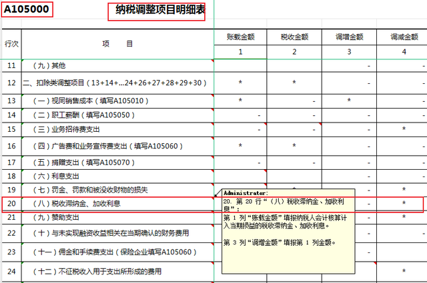Select column number 3 cell
The width and height of the screenshot is (427, 283).
click(x=349, y=52)
